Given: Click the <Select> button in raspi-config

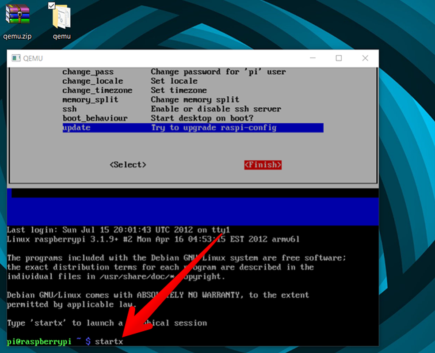Looking at the screenshot, I should tap(128, 165).
